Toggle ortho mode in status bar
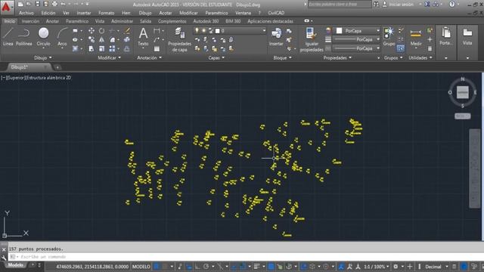Image resolution: width=484 pixels, height=272 pixels. click(197, 267)
